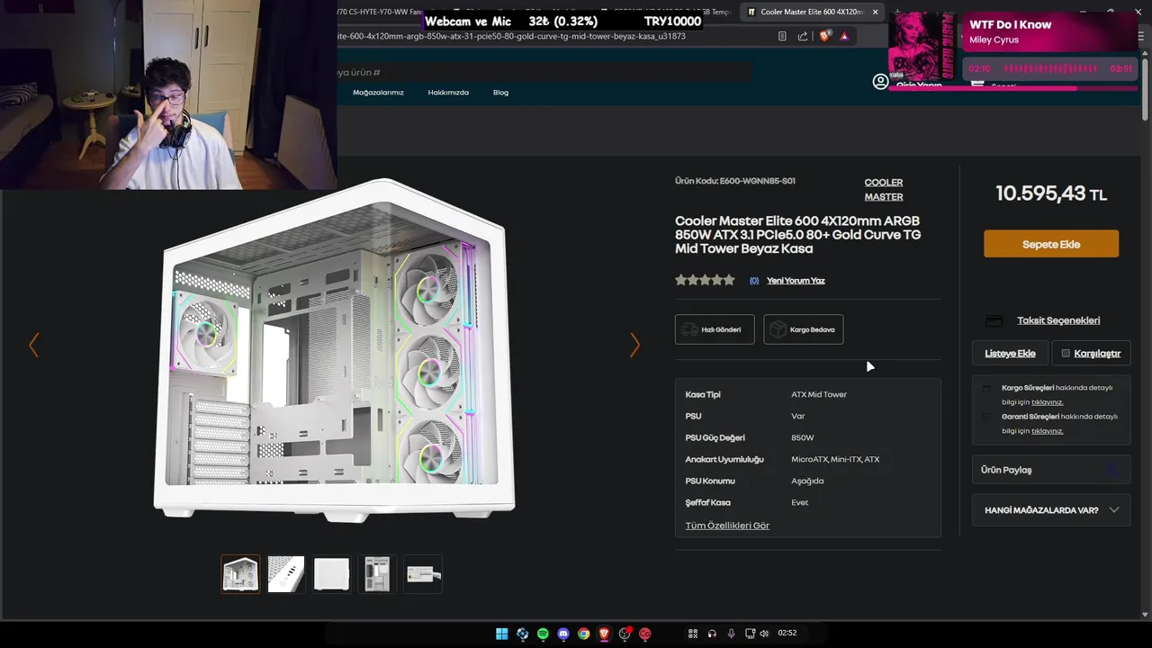Click the Hızlı Gönderi fast shipping badge
The width and height of the screenshot is (1152, 648).
click(x=715, y=329)
